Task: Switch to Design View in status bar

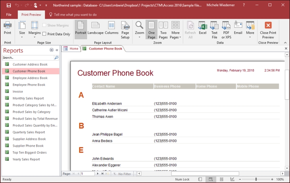Action: click(232, 179)
